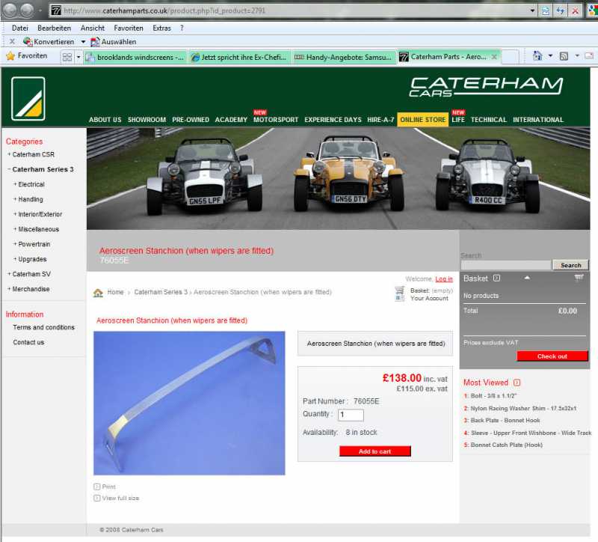Click the Log in link
598x542 pixels.
[x=443, y=279]
